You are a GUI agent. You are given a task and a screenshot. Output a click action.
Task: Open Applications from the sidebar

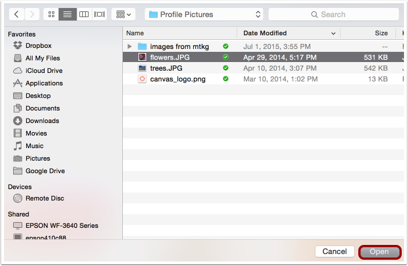coord(44,83)
